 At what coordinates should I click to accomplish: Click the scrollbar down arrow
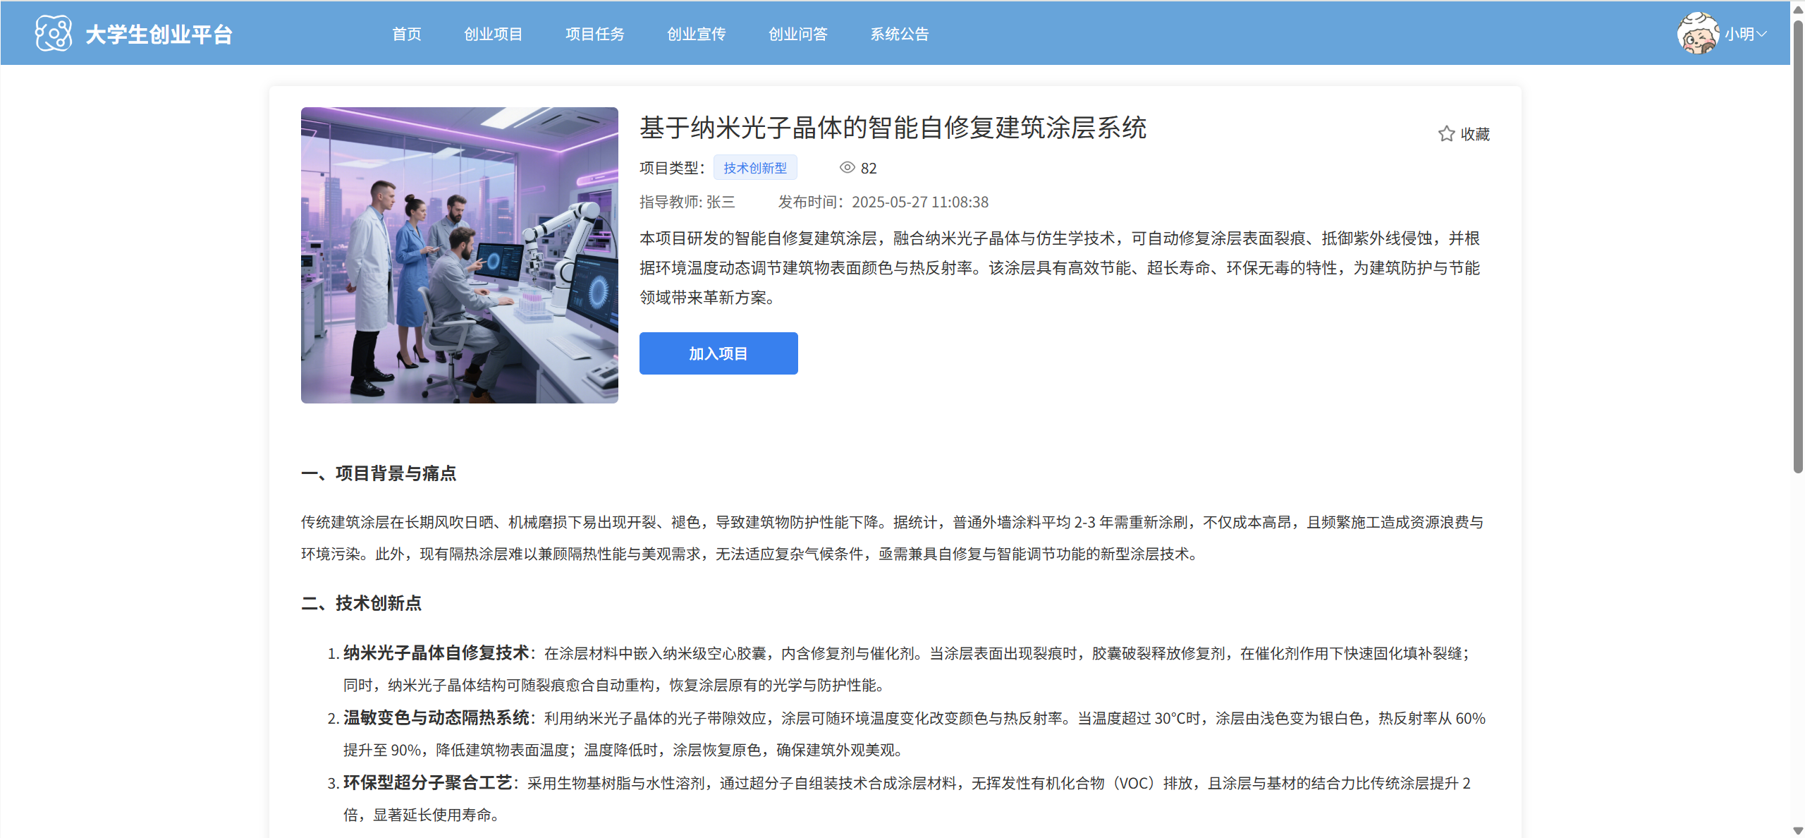pos(1797,830)
